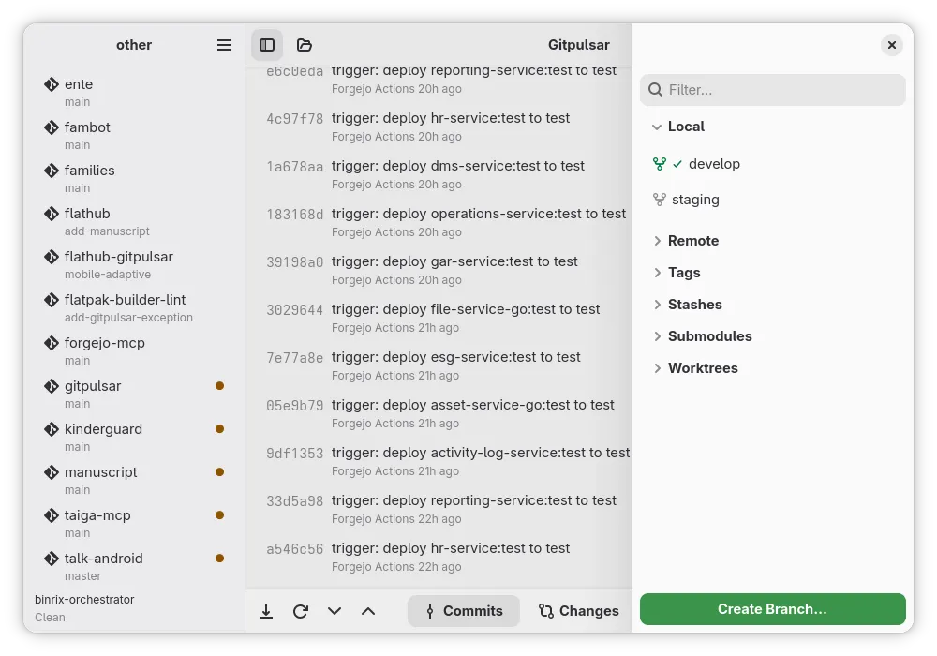The height and width of the screenshot is (656, 937).
Task: Open the flathub-gitpulsar repository
Action: tap(134, 264)
